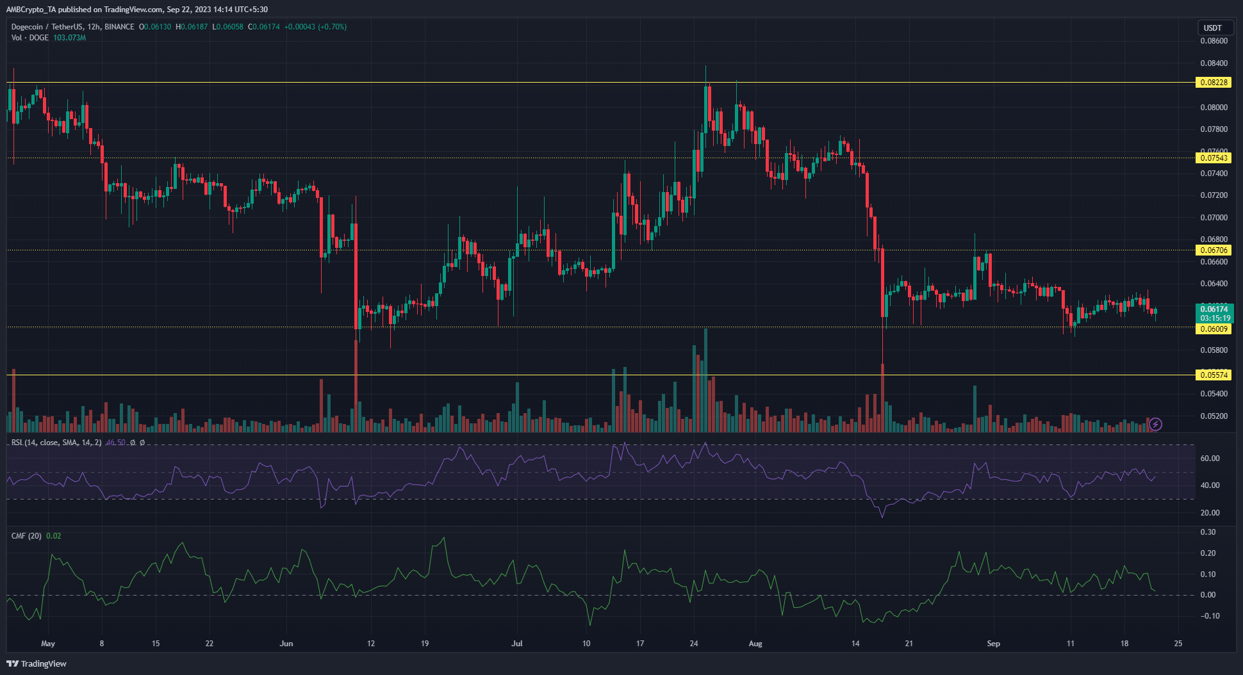Click the purple lightning bolt icon on chart
1243x675 pixels.
click(1155, 424)
